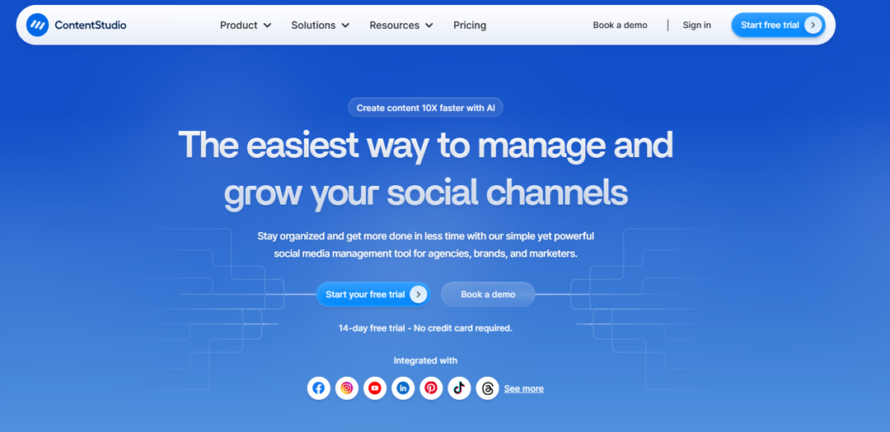
Task: Click the Start free trial header button
Action: coord(778,25)
